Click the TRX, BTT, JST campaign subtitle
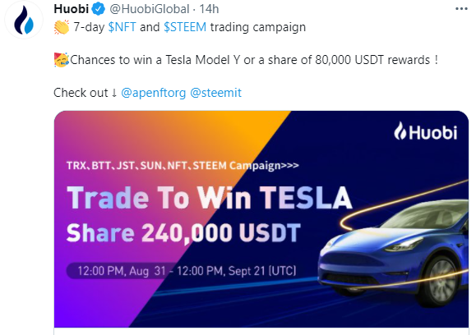Image resolution: width=476 pixels, height=335 pixels. [183, 166]
